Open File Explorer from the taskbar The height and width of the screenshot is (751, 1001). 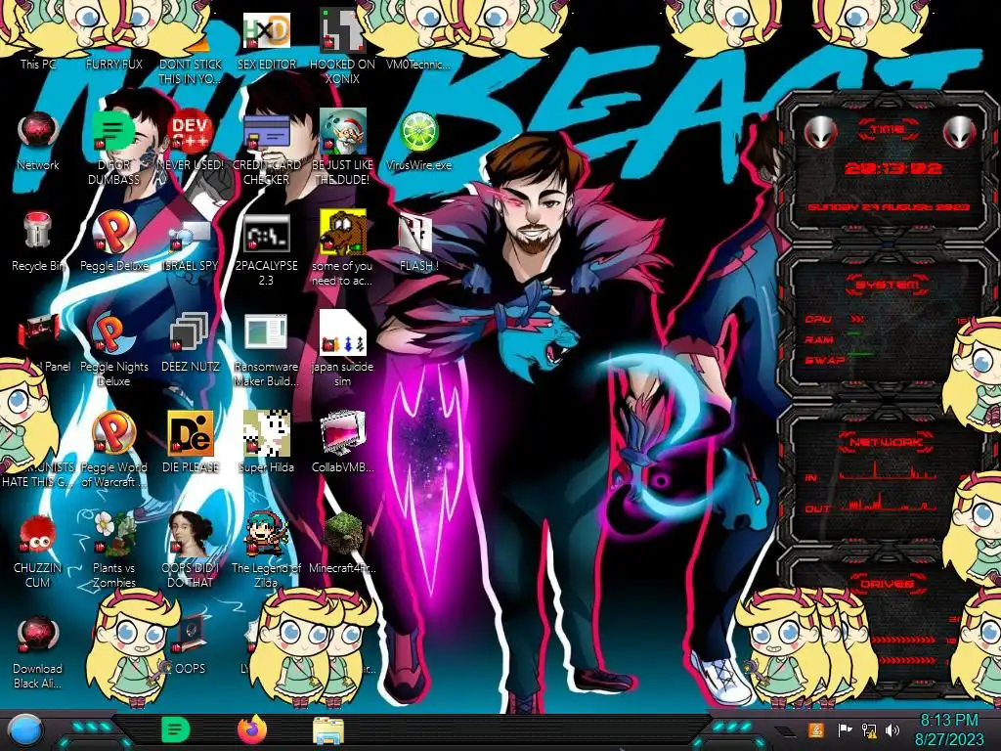pos(328,730)
